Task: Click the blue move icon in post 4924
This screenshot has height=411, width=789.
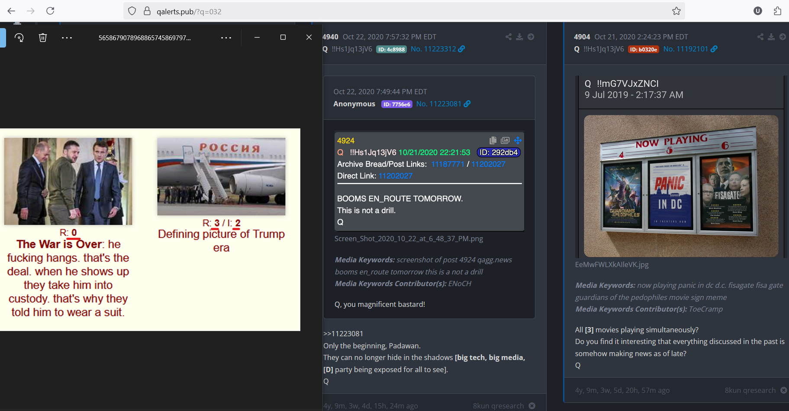Action: [x=518, y=140]
